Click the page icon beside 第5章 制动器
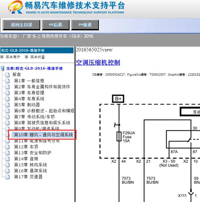The image size is (200, 202). point(8,105)
